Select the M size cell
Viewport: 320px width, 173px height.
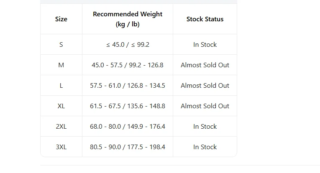point(61,65)
